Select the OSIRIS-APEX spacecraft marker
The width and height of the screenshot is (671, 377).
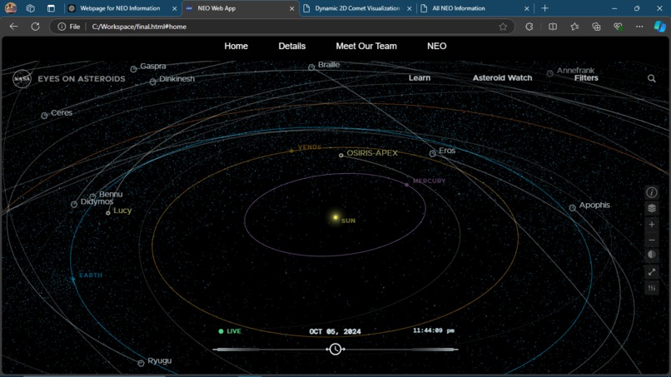click(341, 156)
